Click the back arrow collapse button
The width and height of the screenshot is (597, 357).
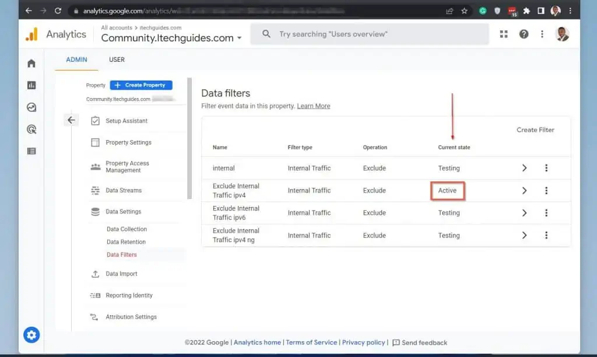[x=71, y=120]
